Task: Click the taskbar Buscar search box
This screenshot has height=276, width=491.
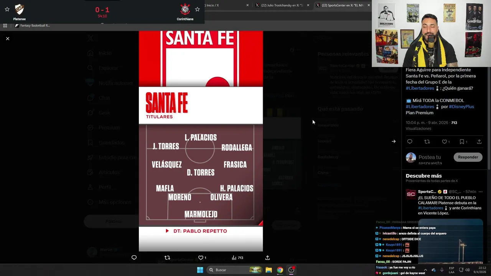Action: click(x=235, y=270)
